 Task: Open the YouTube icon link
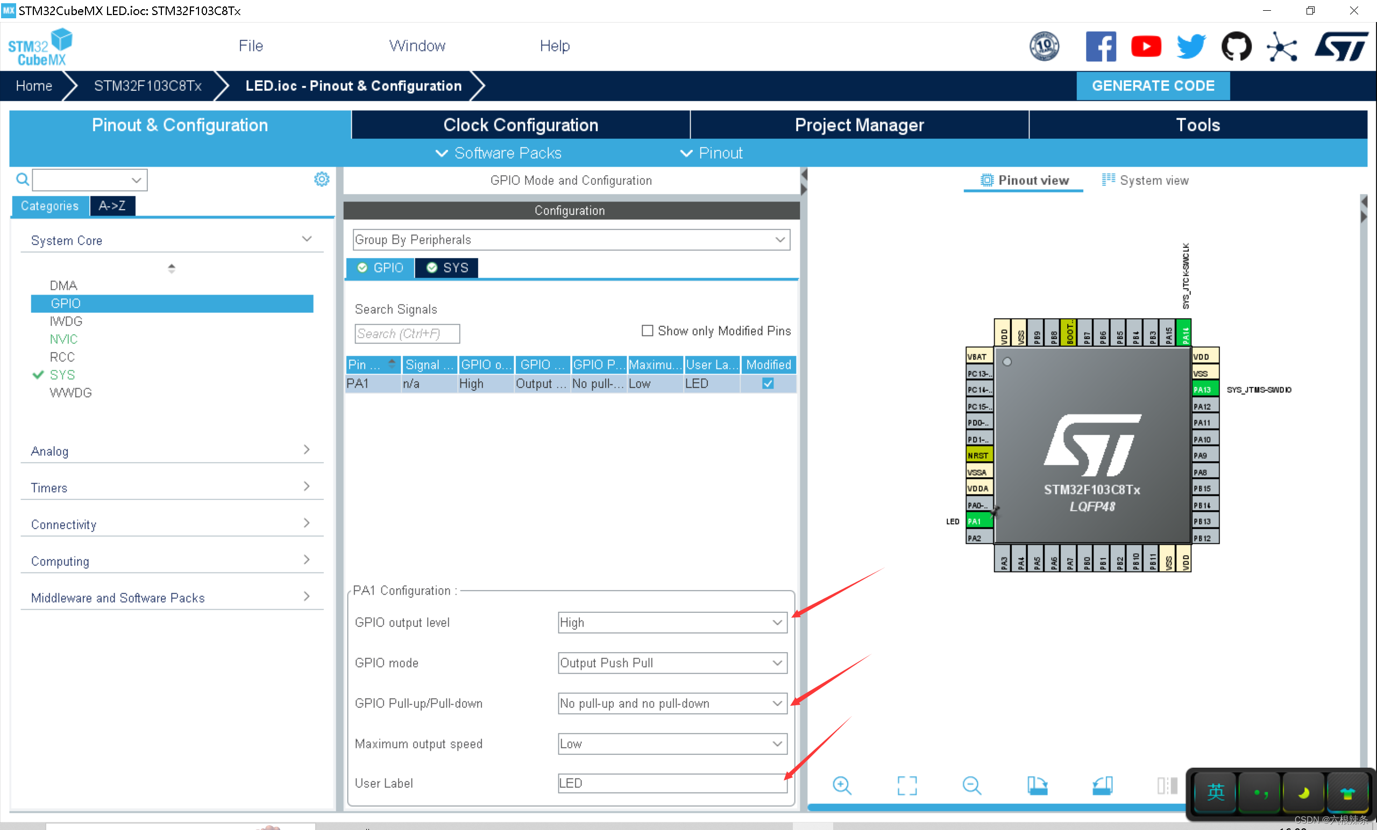click(1146, 46)
